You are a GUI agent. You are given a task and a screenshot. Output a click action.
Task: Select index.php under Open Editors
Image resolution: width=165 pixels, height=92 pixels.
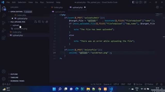pyautogui.click(x=22, y=15)
